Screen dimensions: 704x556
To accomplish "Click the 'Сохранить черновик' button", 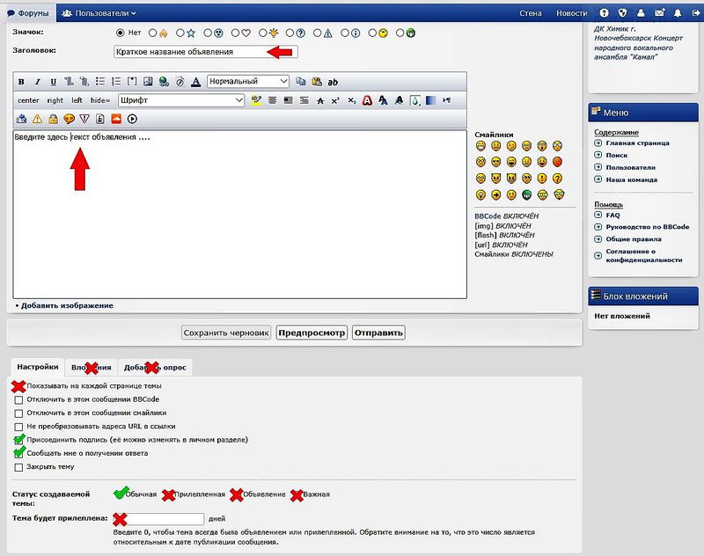I will tap(226, 333).
